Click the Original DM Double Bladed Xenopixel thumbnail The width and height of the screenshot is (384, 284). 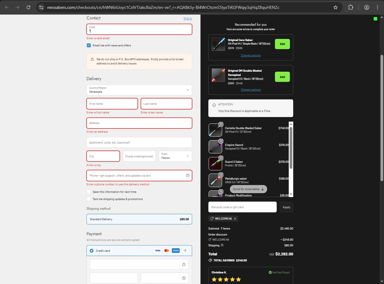click(218, 75)
